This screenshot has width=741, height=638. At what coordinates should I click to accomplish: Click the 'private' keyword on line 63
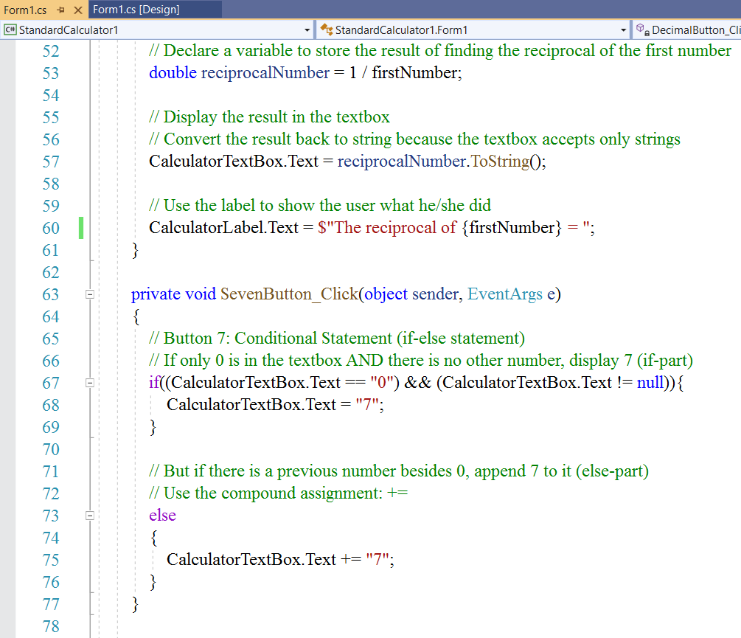[x=156, y=294]
